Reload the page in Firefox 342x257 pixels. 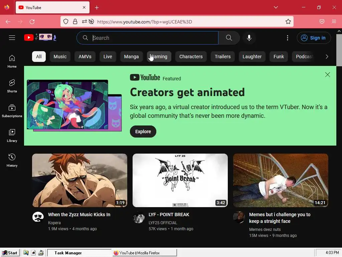(x=32, y=22)
